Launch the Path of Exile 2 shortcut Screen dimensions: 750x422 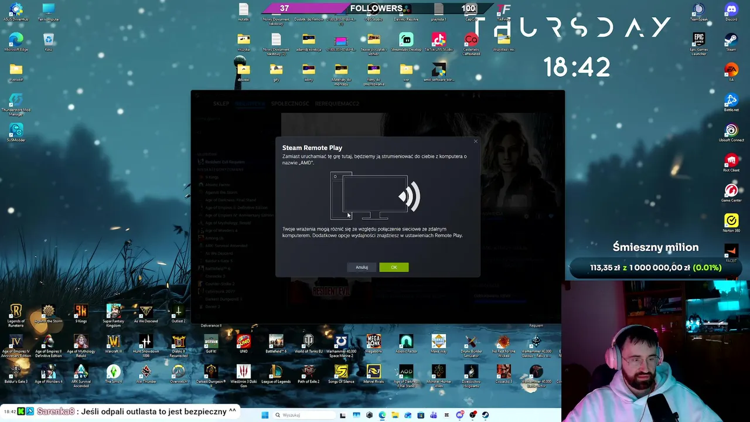tap(308, 375)
